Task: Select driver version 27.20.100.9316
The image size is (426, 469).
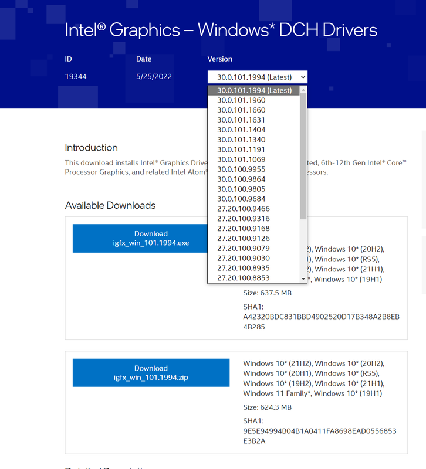Action: click(x=254, y=219)
